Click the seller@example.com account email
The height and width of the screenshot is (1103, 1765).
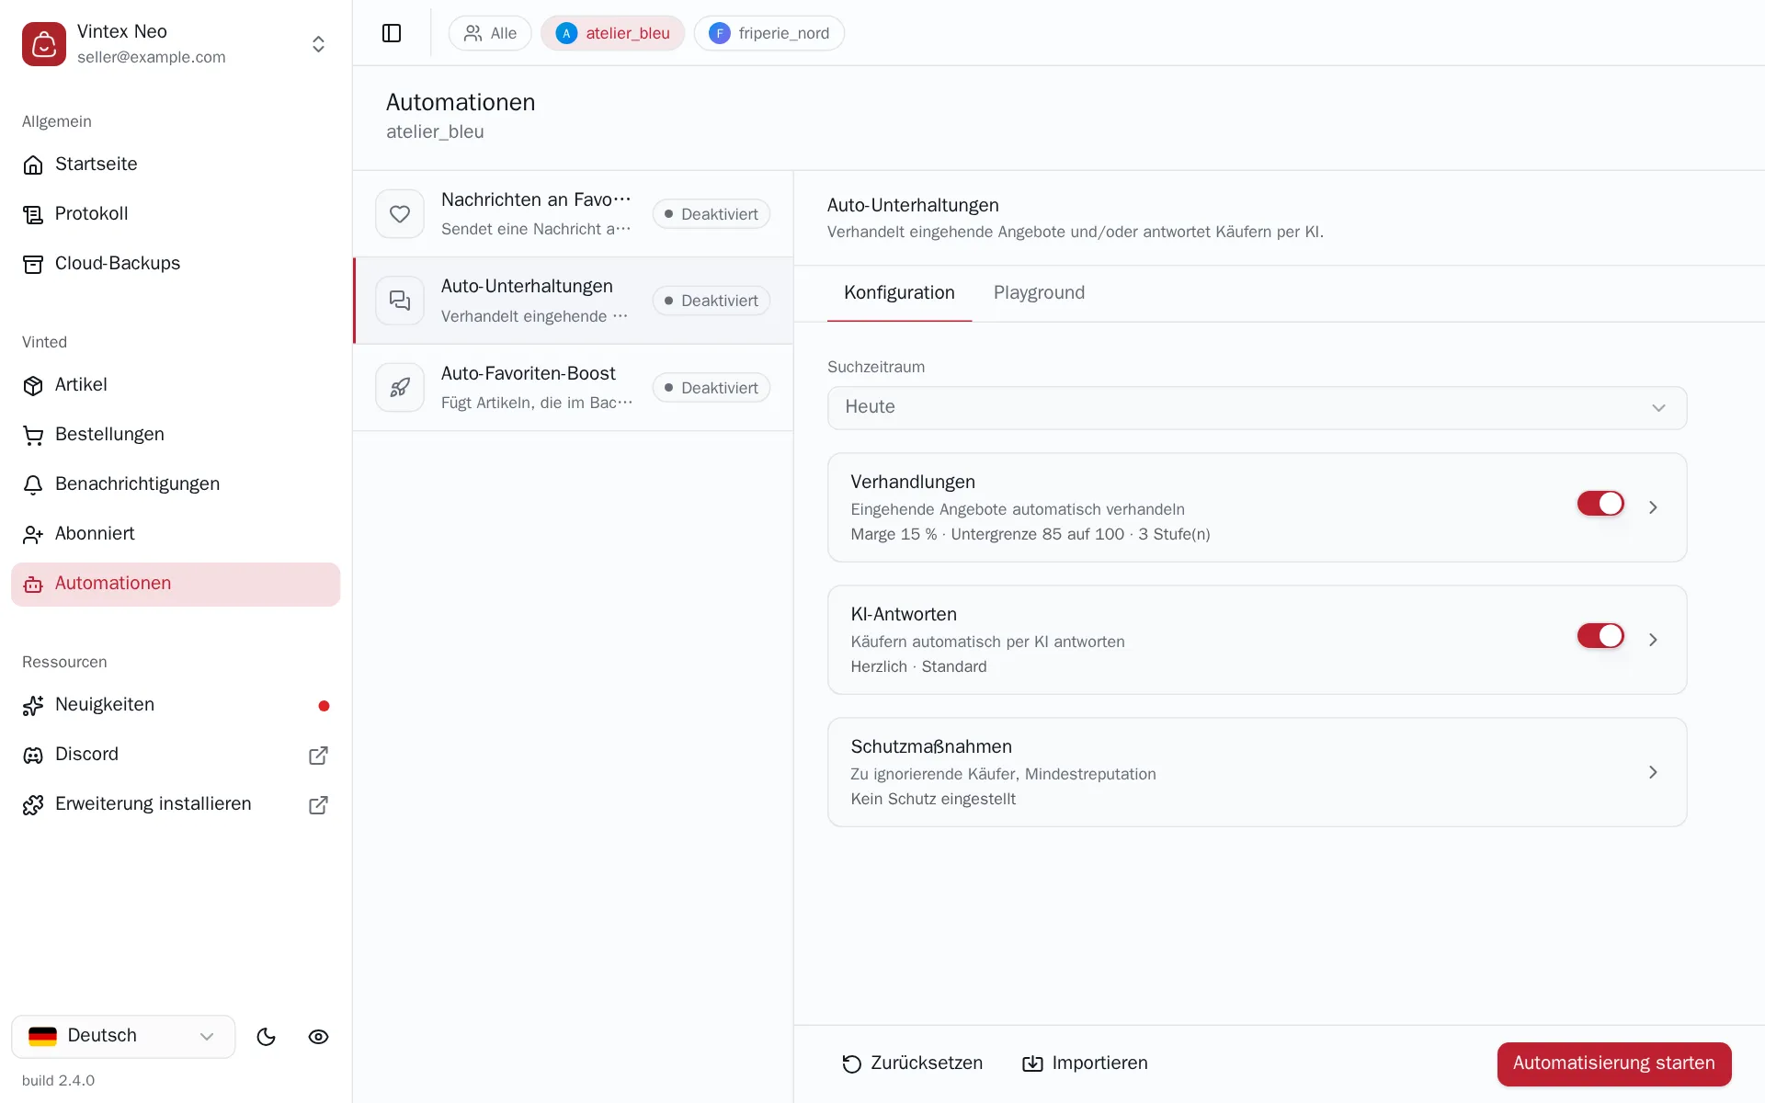pyautogui.click(x=152, y=57)
